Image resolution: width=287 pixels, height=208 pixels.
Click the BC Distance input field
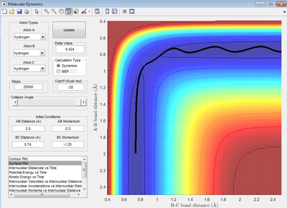coord(28,144)
